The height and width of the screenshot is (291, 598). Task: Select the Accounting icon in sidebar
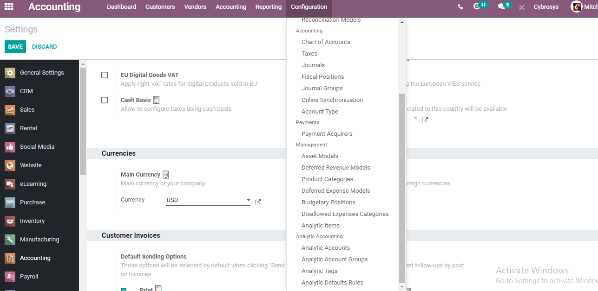pyautogui.click(x=10, y=258)
